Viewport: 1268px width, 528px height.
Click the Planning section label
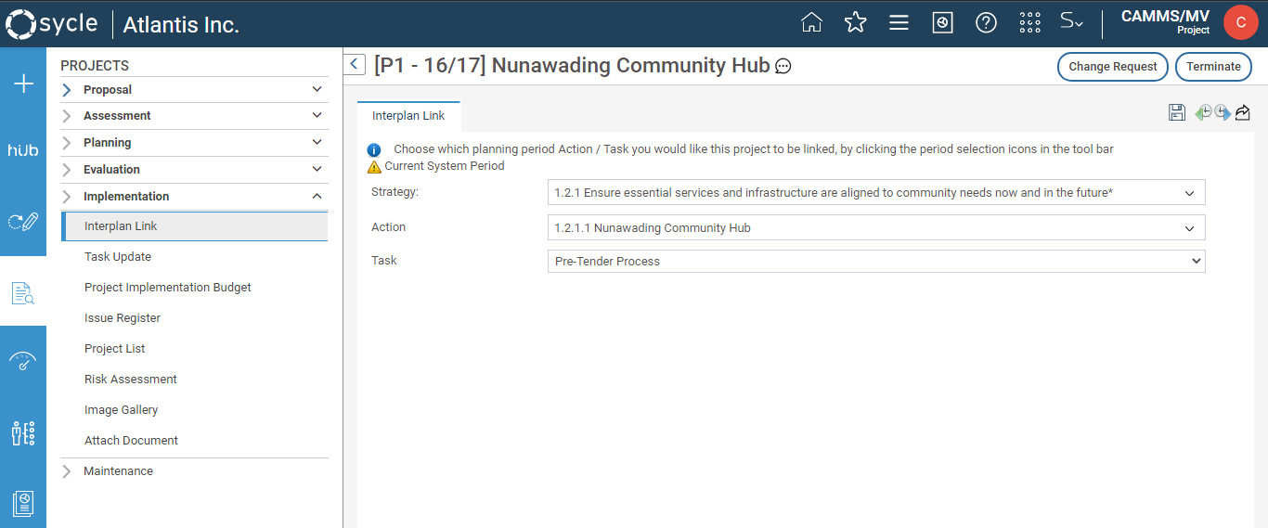[107, 143]
